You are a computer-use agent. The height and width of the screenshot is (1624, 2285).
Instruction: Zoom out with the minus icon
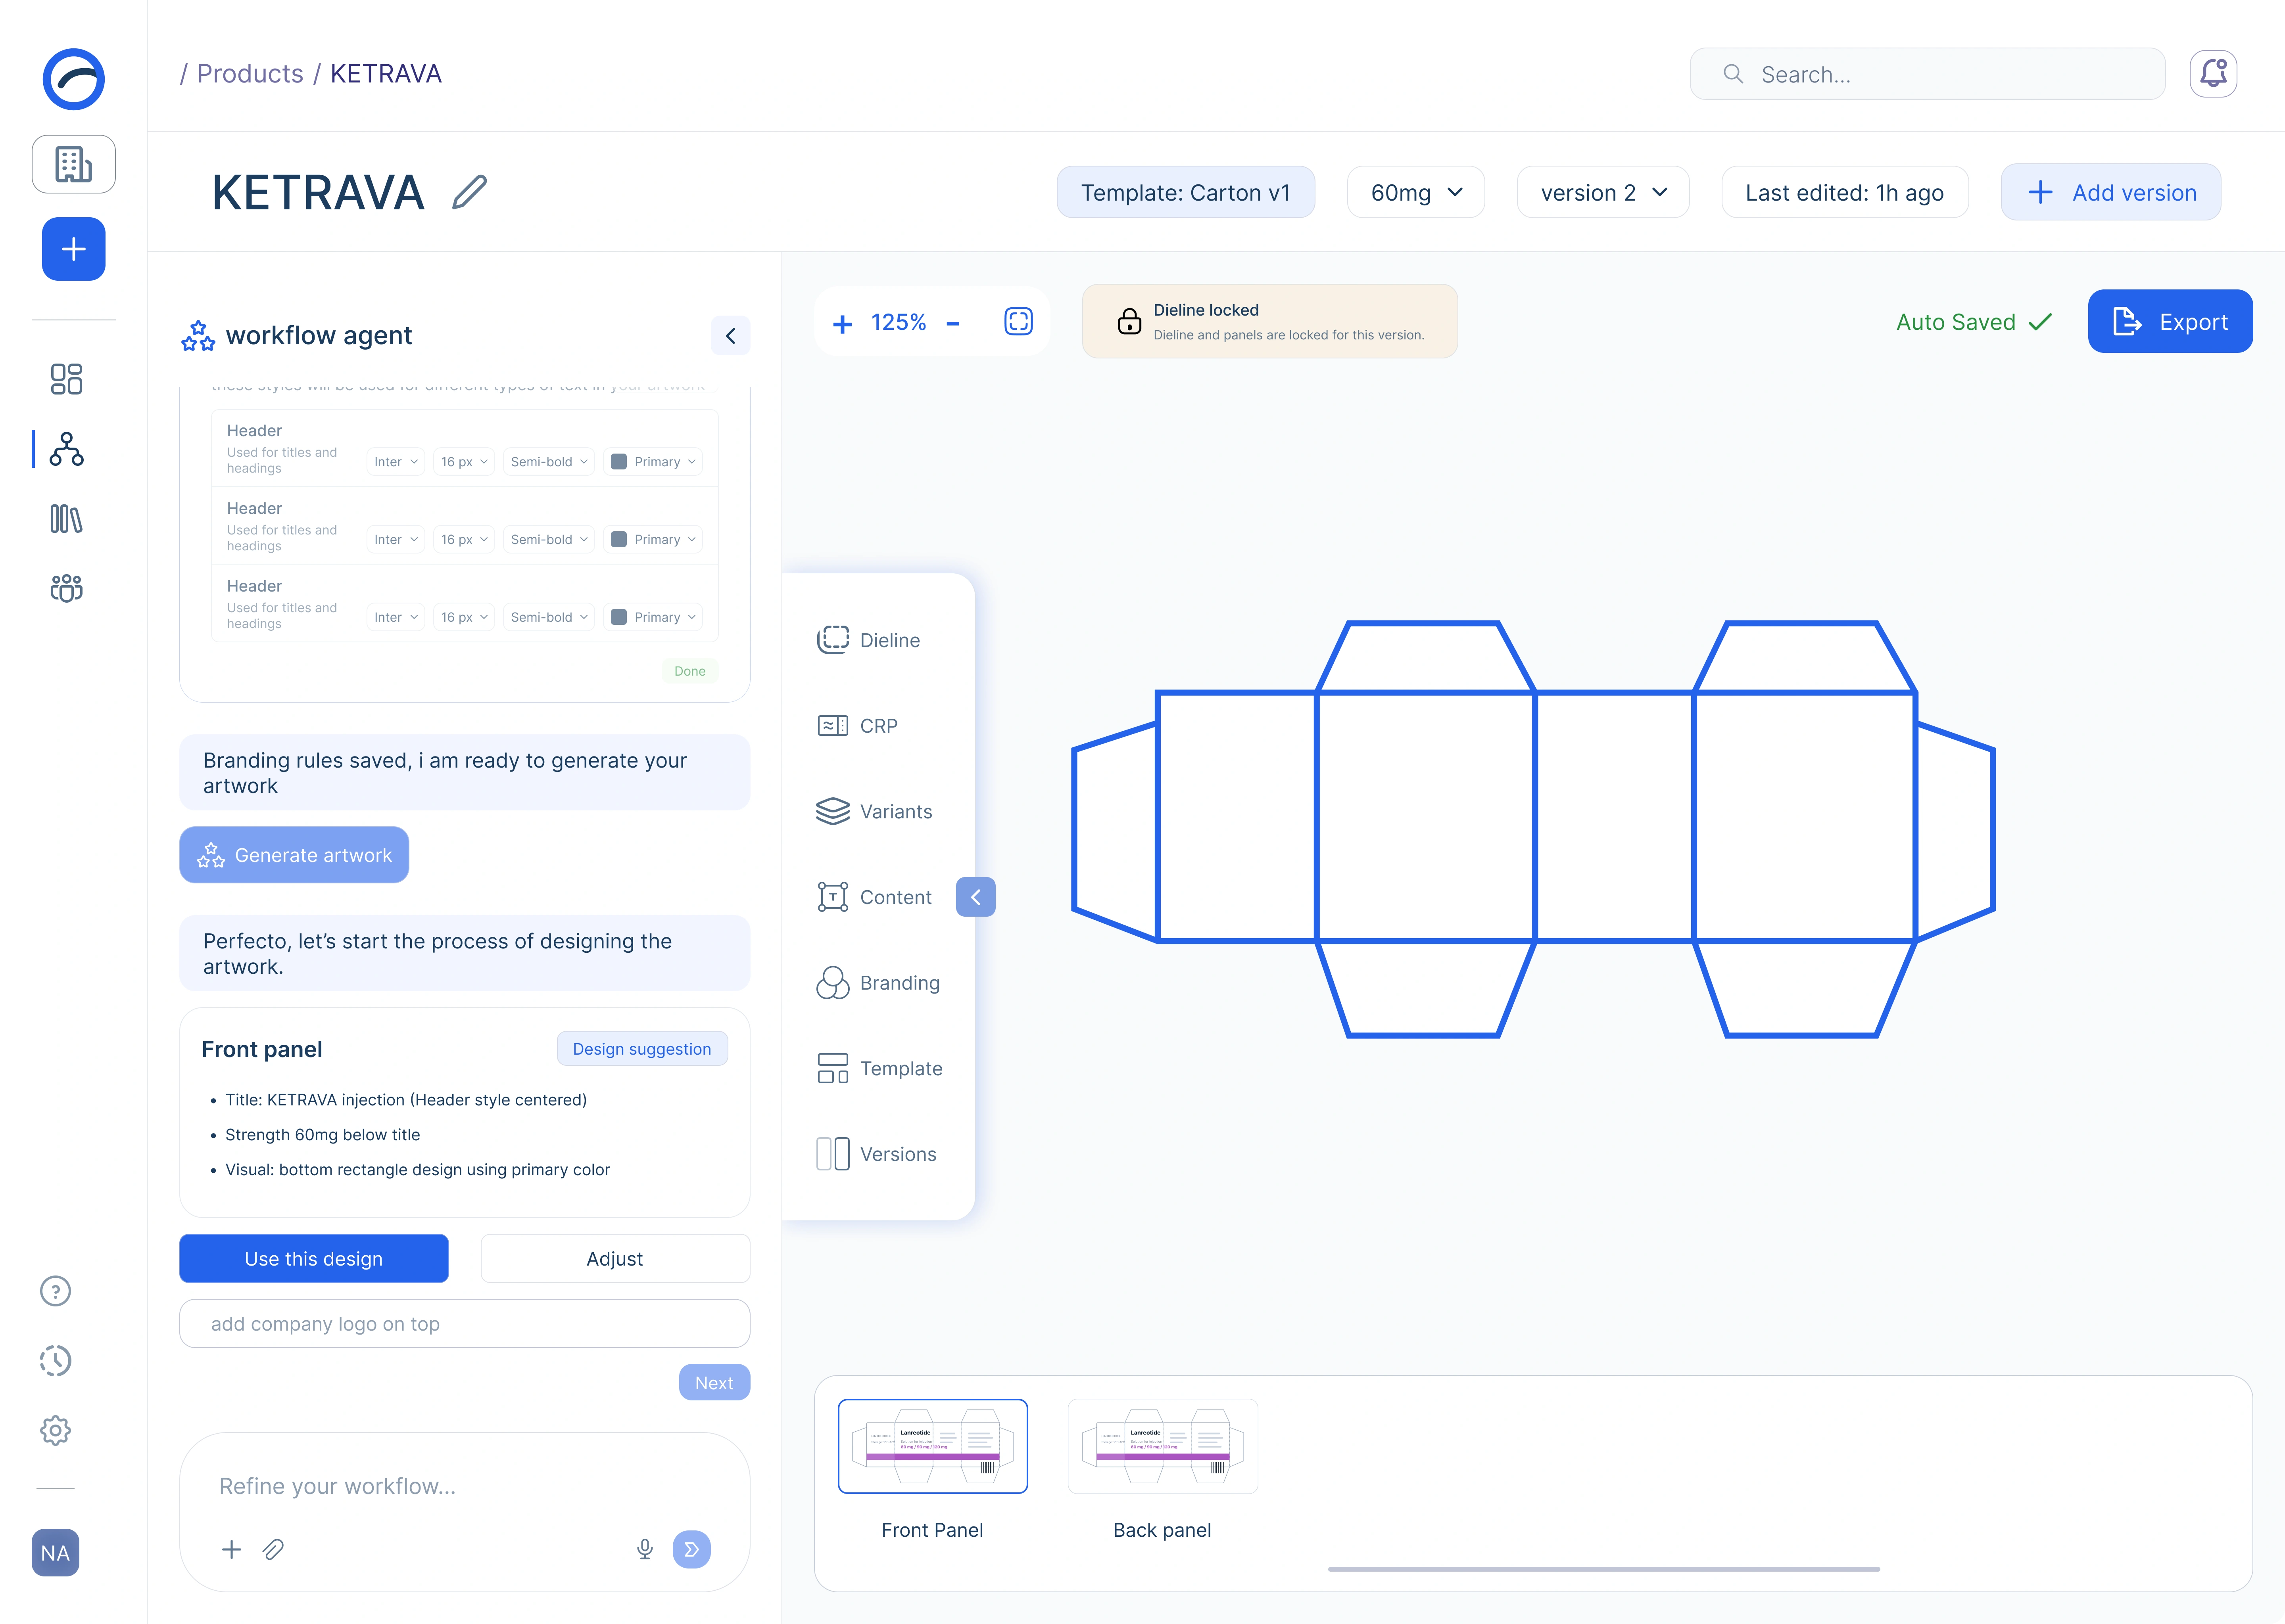click(952, 323)
